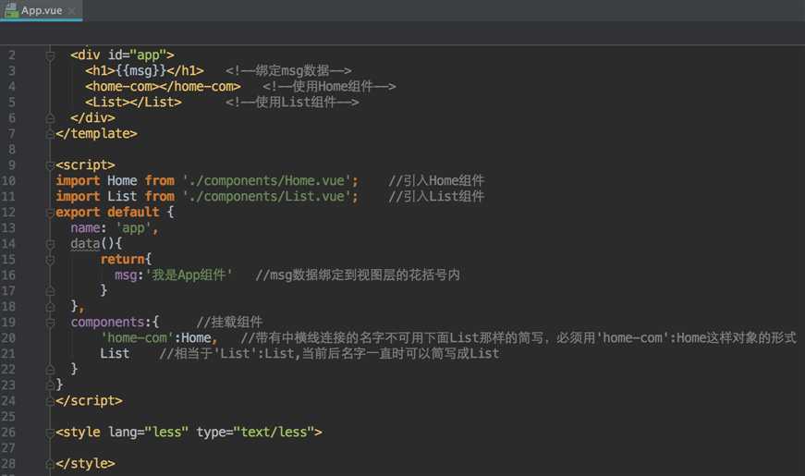Click the path './components/List.vue'
The height and width of the screenshot is (476, 805).
267,197
